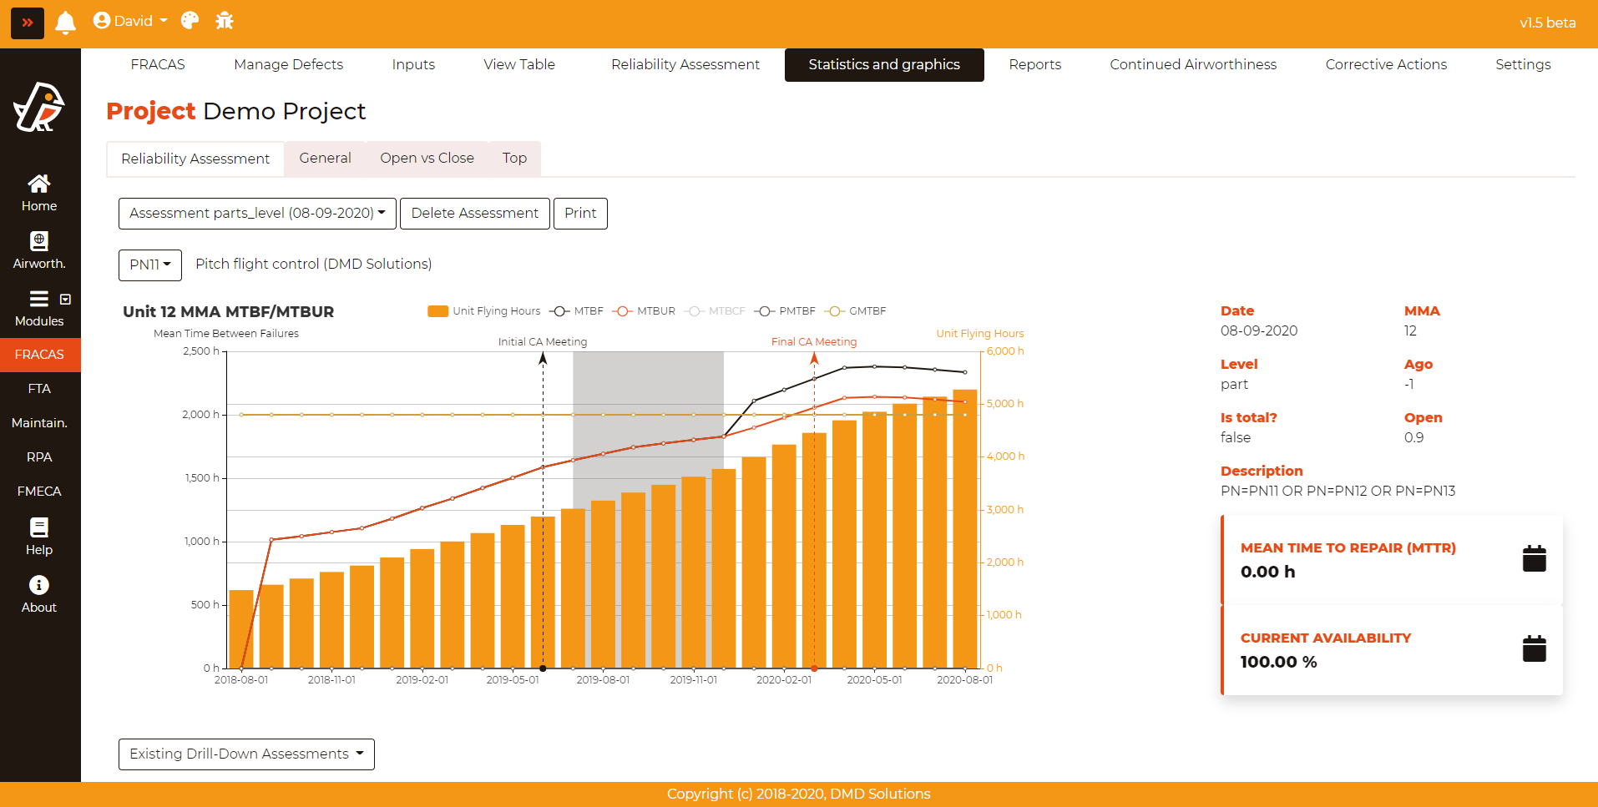Expand the sidebar with double-chevron button
This screenshot has height=807, width=1598.
(28, 23)
